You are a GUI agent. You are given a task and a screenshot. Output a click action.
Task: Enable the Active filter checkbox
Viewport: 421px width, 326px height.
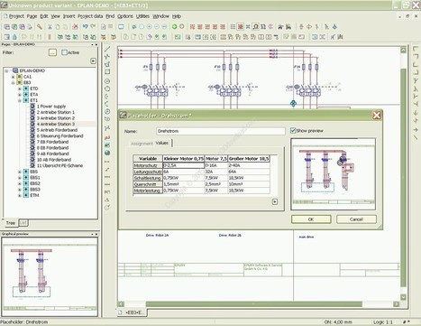(x=64, y=52)
